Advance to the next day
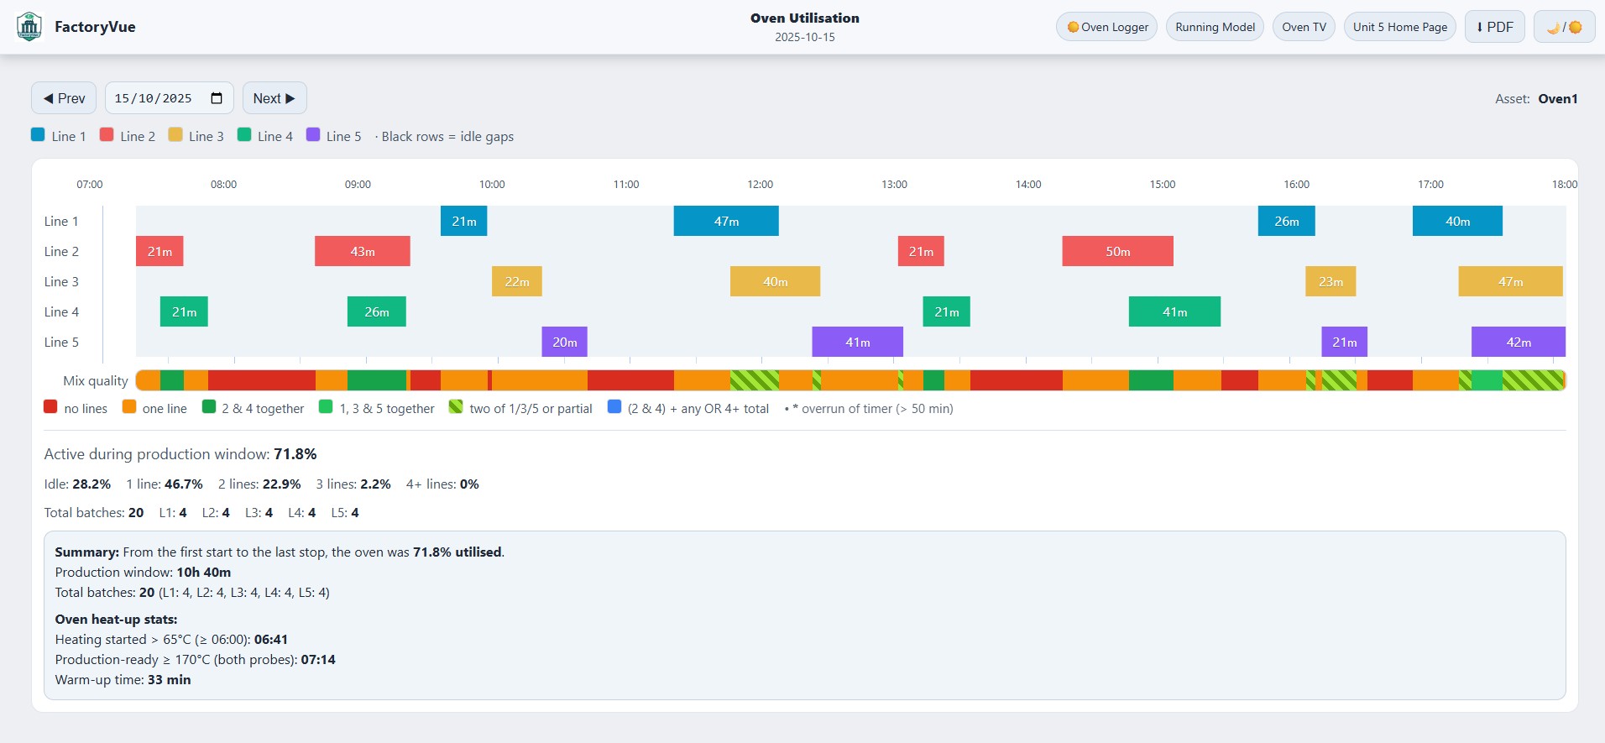 point(274,98)
